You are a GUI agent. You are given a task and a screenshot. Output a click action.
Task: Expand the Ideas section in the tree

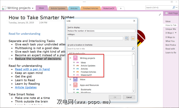point(74,62)
